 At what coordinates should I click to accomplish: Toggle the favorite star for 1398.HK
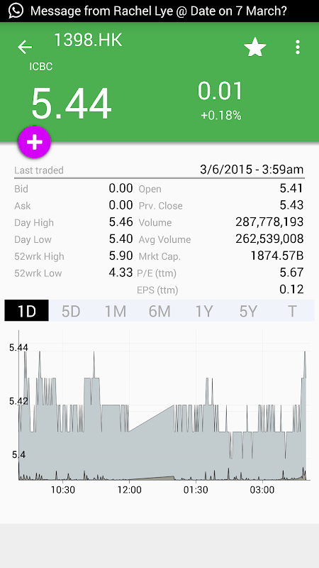[255, 47]
